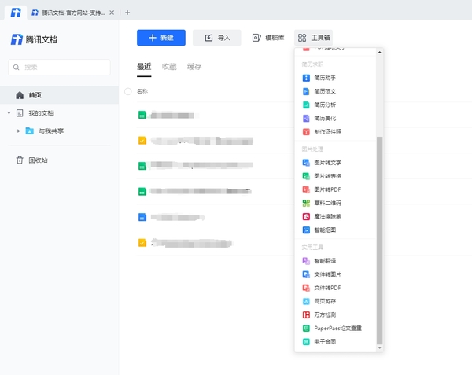Choose the 魔法擦除笔 tool

327,216
